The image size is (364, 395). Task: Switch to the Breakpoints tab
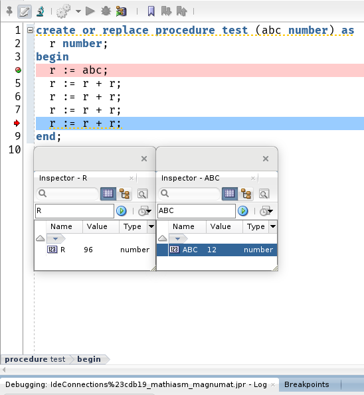307,384
